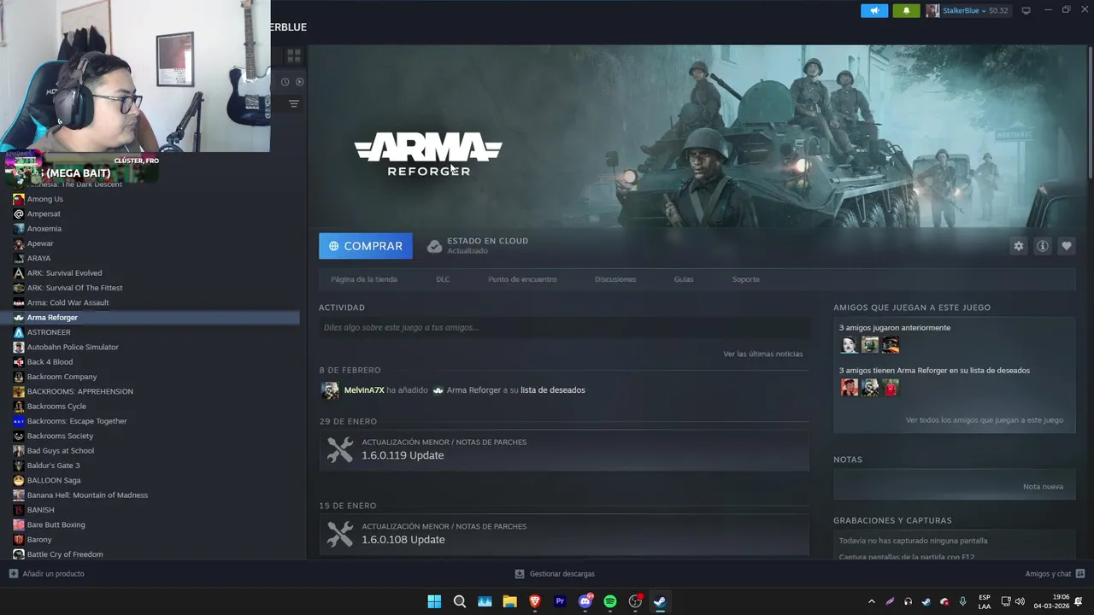
Task: Click the ready-to-play filter icon
Action: click(x=299, y=82)
